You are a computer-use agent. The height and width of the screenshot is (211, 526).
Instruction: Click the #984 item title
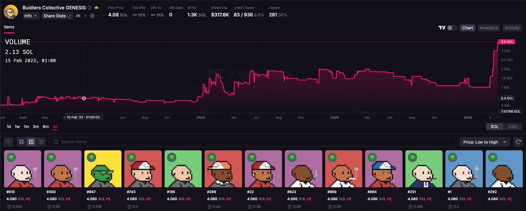pos(373,191)
